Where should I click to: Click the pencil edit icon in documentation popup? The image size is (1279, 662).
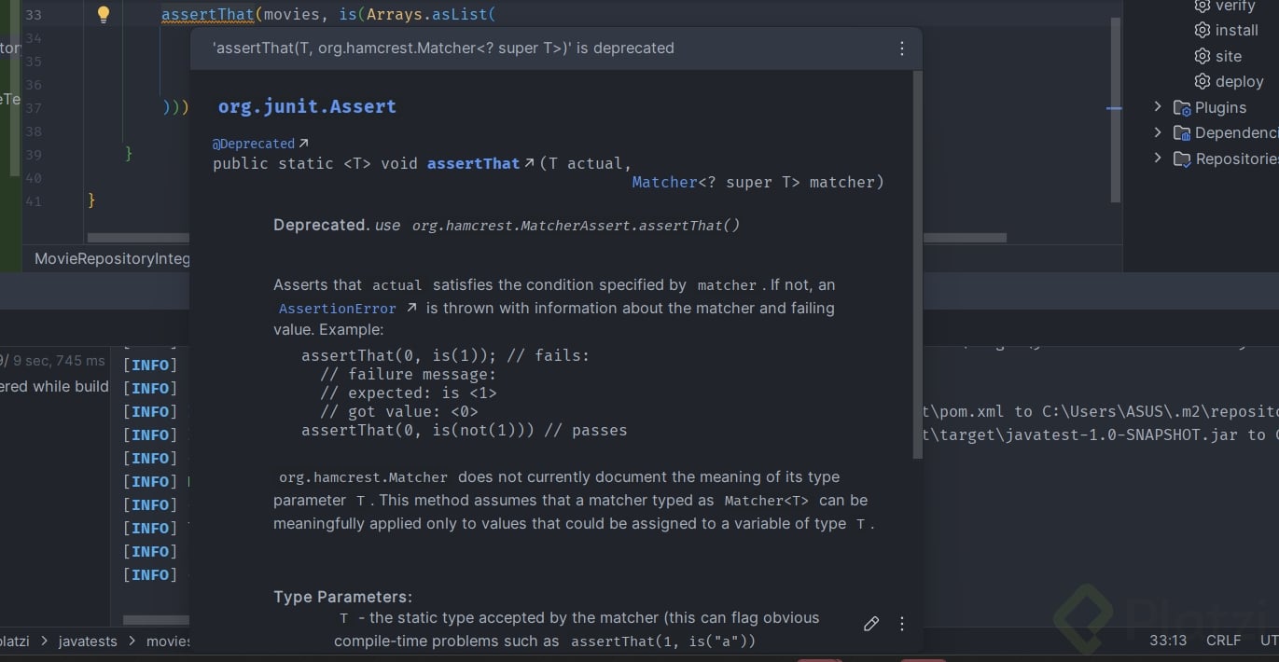(871, 624)
